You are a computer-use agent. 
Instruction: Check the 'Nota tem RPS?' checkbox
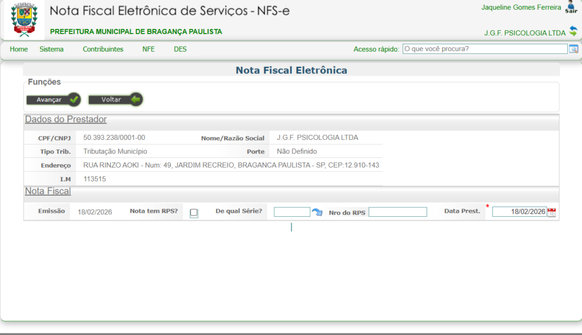click(194, 213)
